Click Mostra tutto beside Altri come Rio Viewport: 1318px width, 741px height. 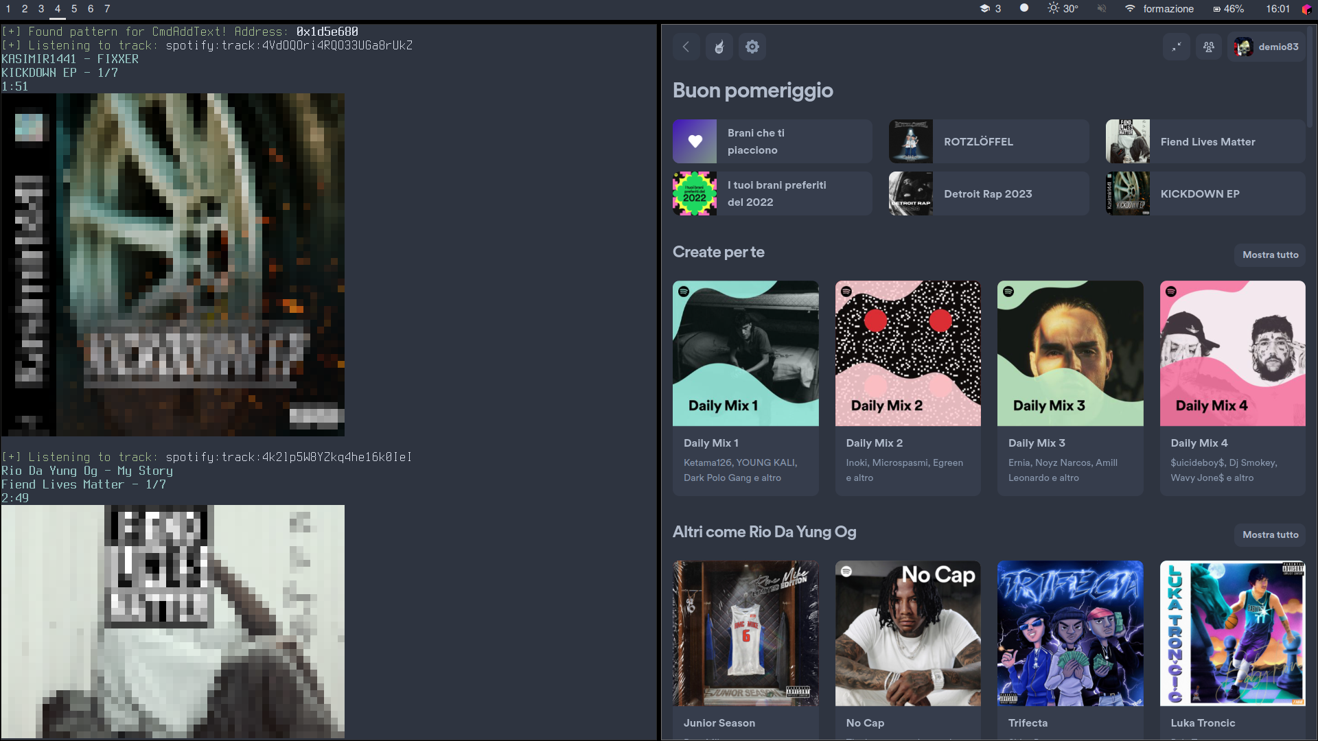click(1270, 534)
